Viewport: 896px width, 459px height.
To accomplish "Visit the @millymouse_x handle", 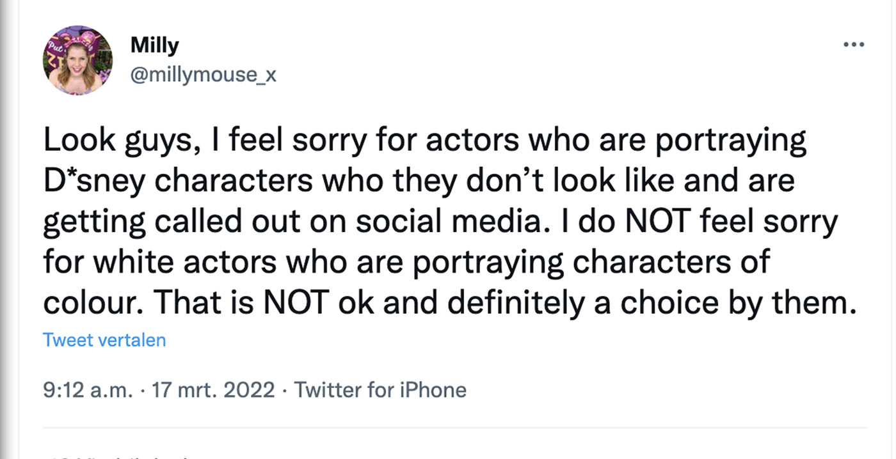I will 203,75.
